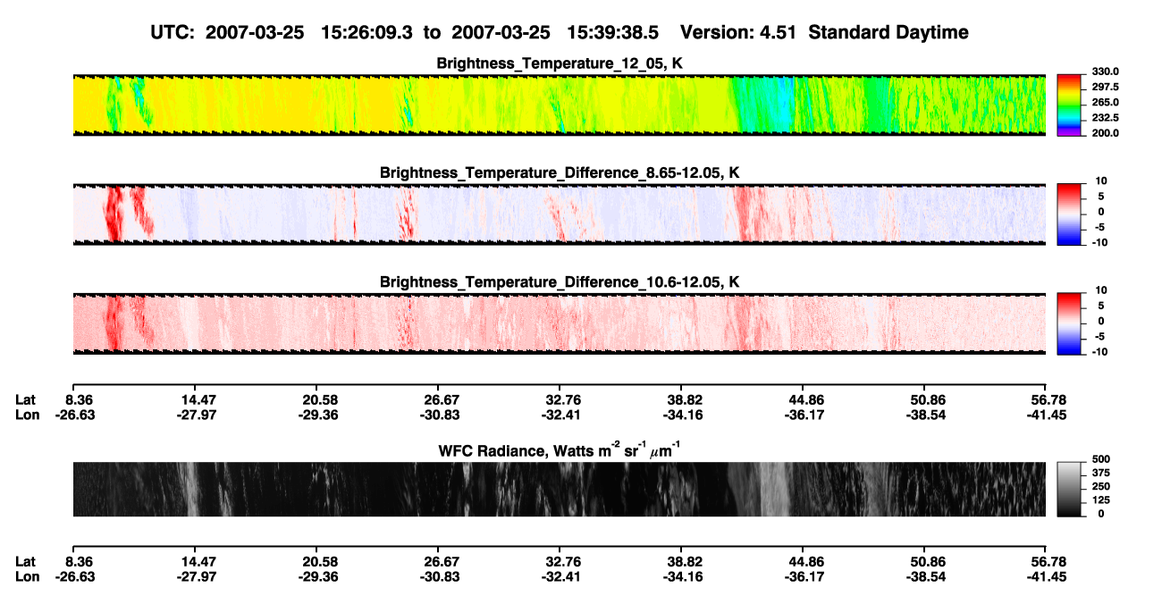Viewport: 1162px width, 596px height.
Task: Click the Brightness_Temperature_12_05 image strip
Action: pyautogui.click(x=559, y=105)
